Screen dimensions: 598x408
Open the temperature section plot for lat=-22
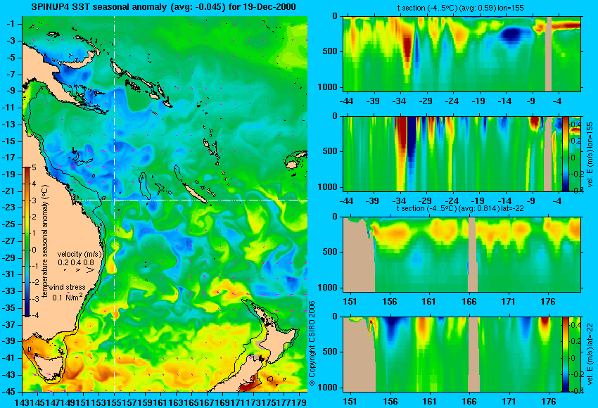pos(462,255)
